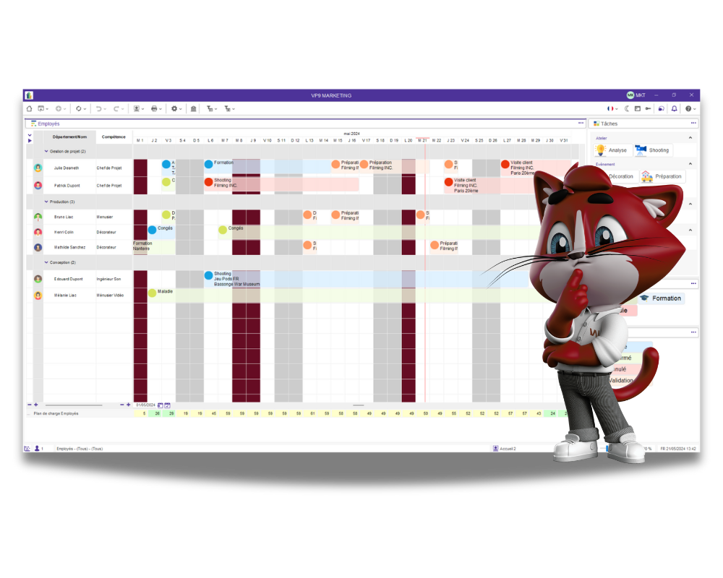The width and height of the screenshot is (723, 578).
Task: Click the chart icon in status bar
Action: [27, 449]
